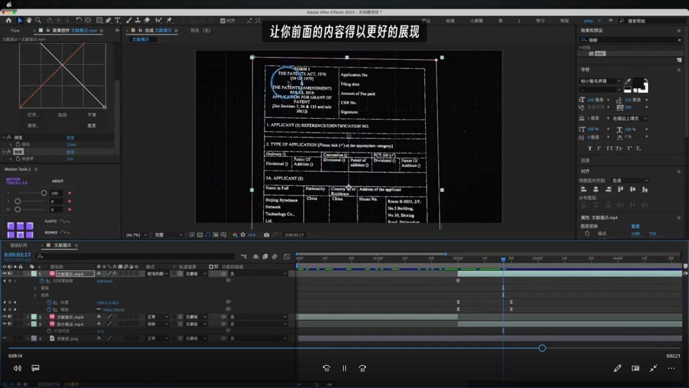Select the Zoom magnifier tool

[38, 20]
